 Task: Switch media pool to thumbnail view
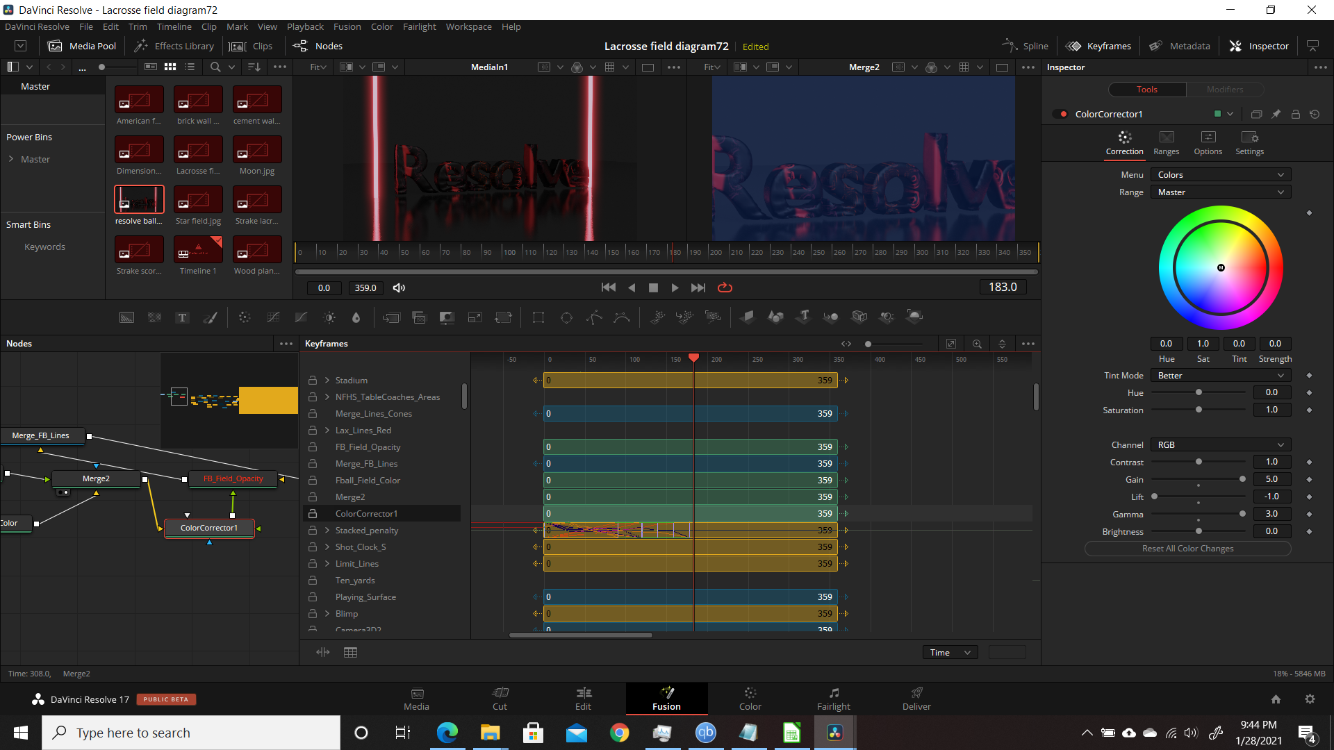170,67
